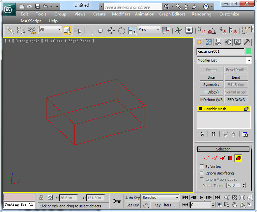Open the View reference coordinate dropdown
257x212 pixels.
[149, 29]
